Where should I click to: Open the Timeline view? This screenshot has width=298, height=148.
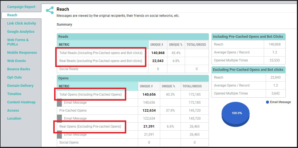coord(14,94)
